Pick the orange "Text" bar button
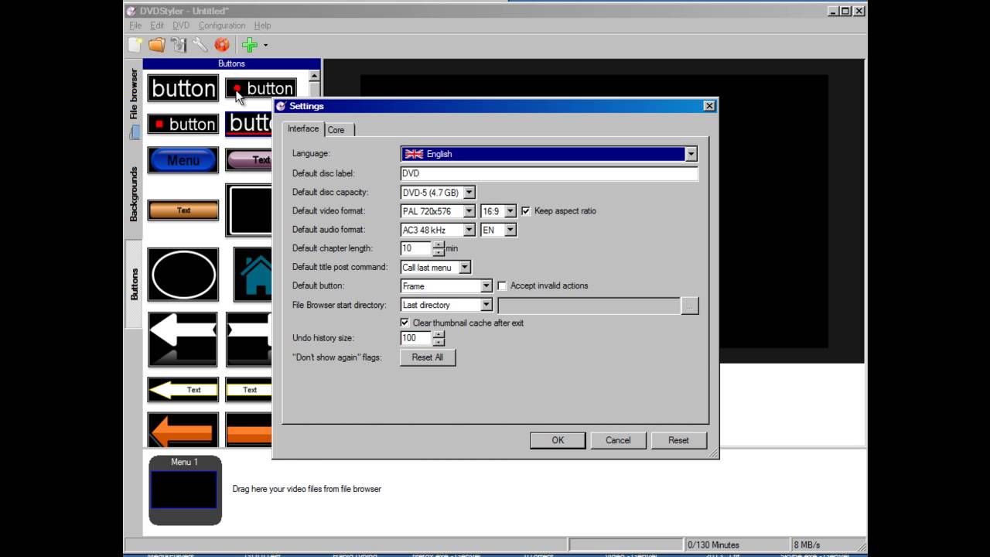The width and height of the screenshot is (990, 557). (183, 210)
